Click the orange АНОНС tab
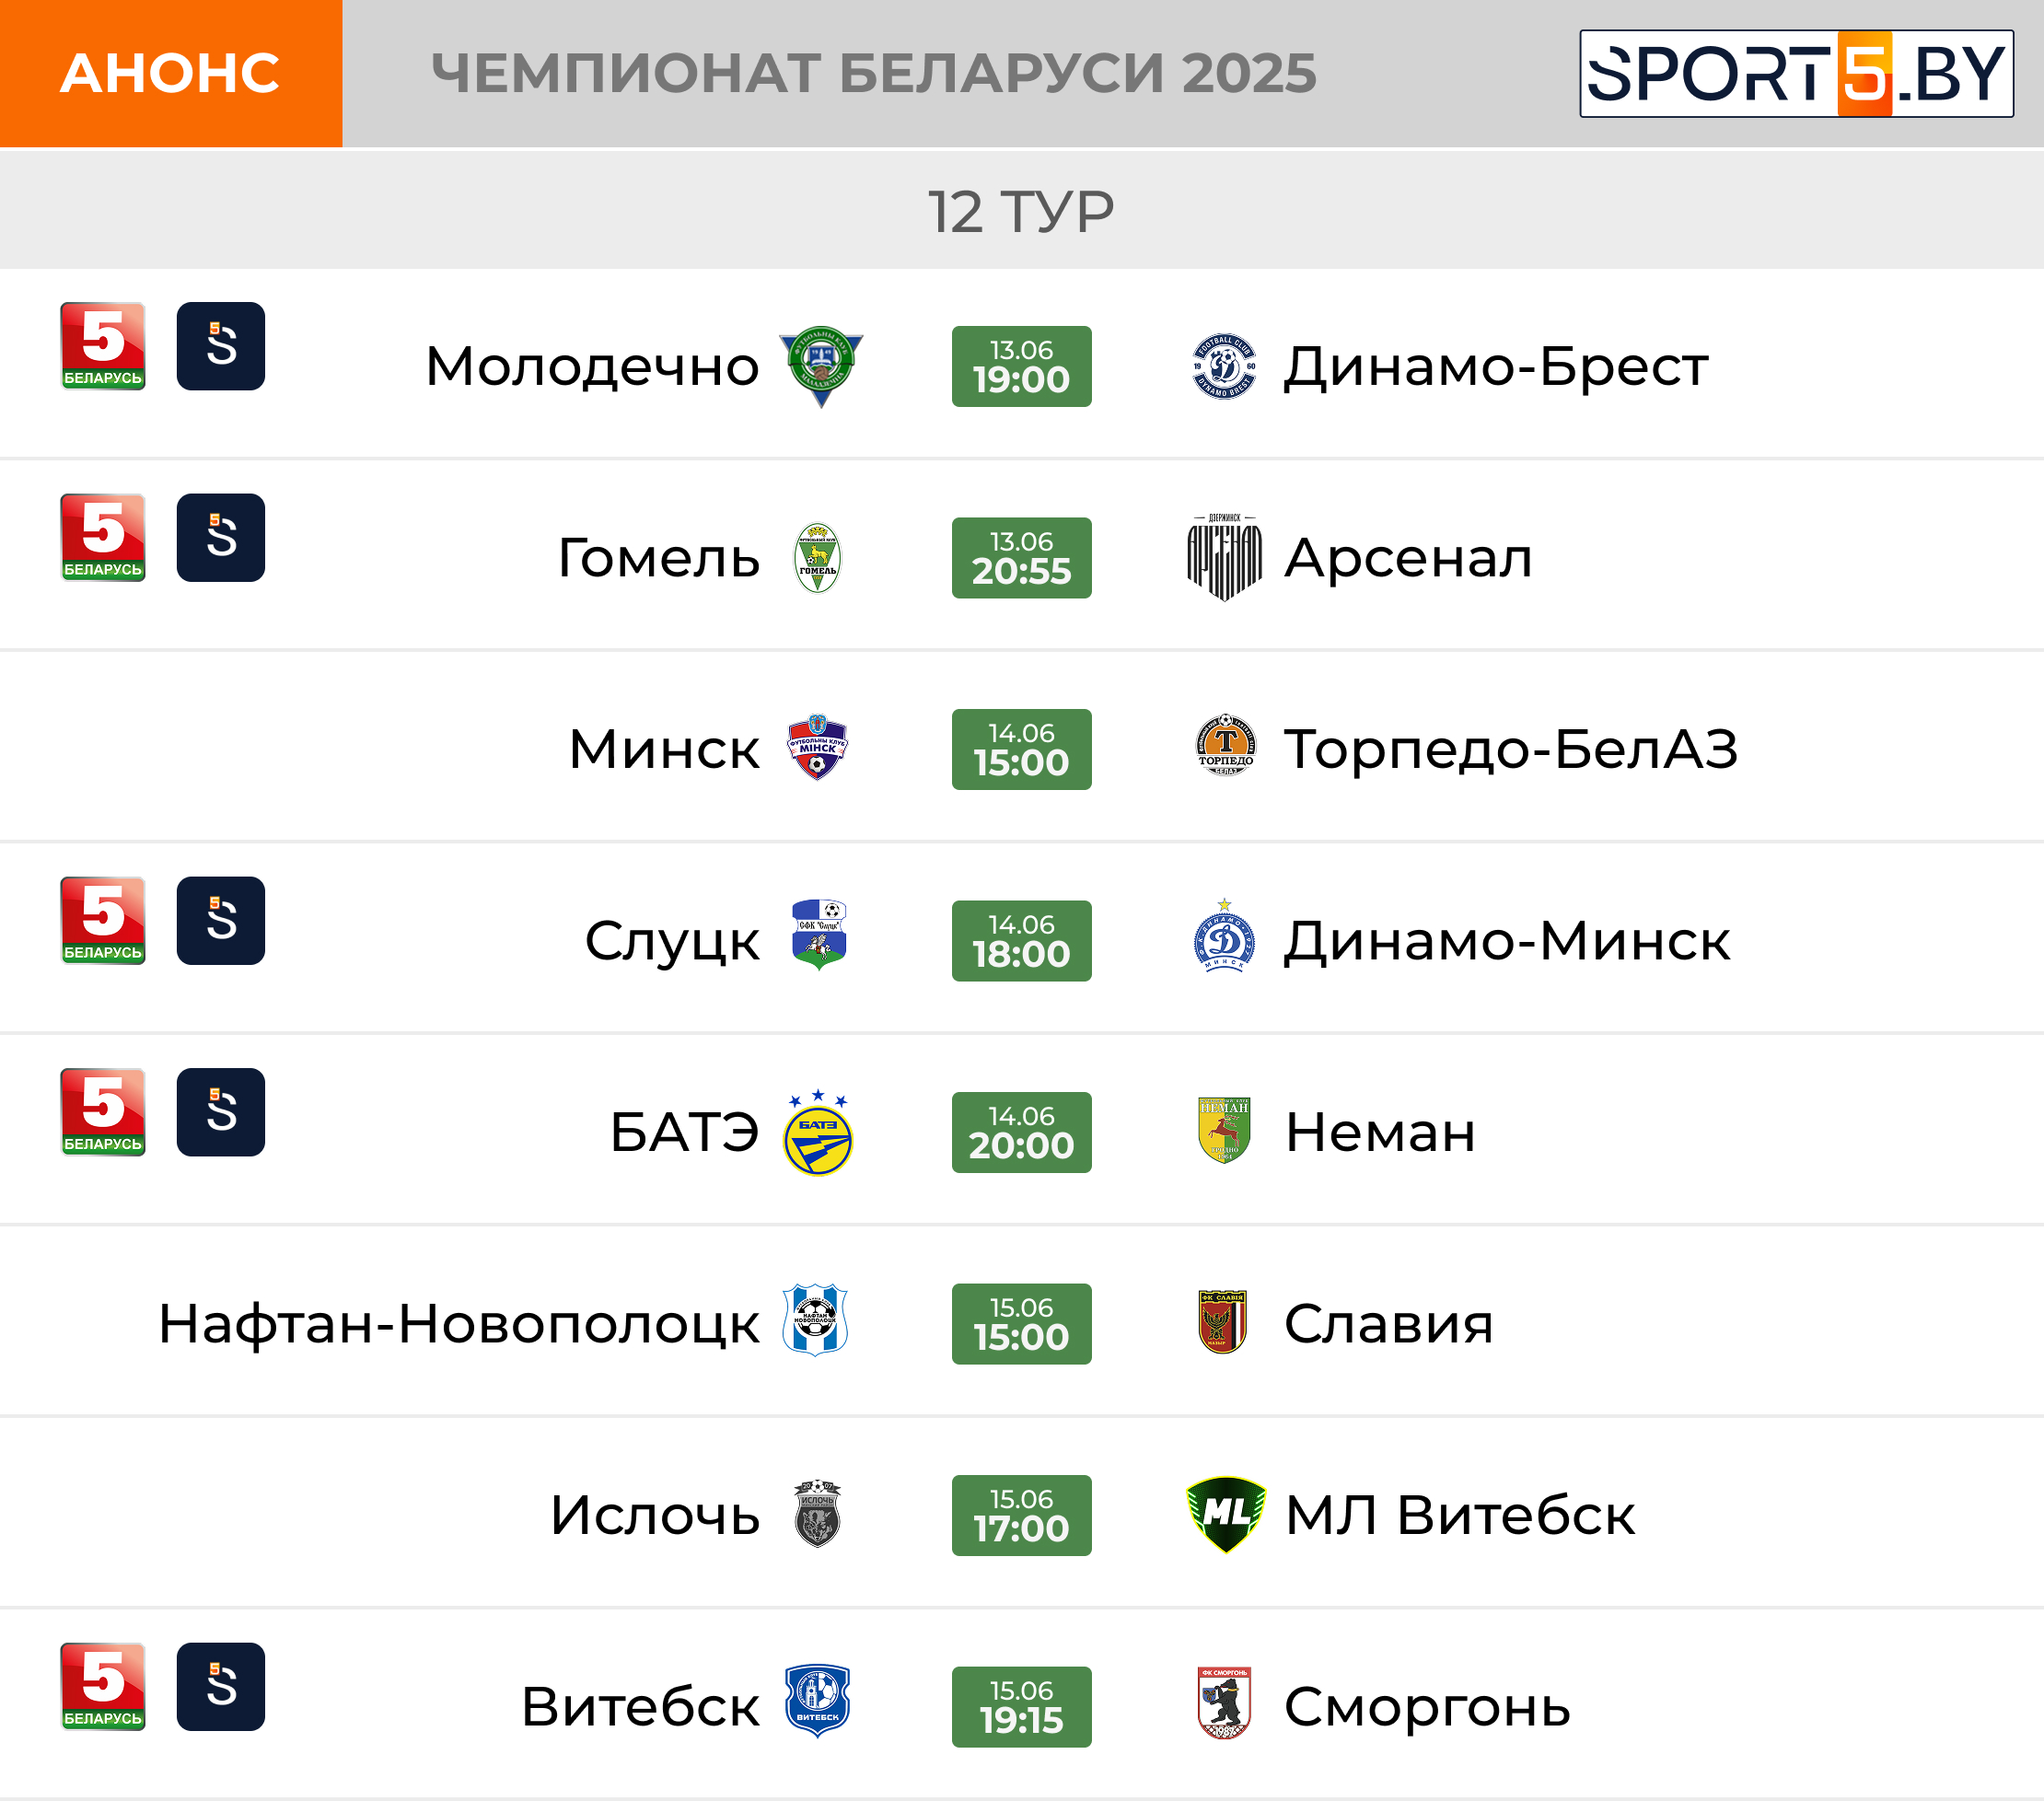2044x1801 pixels. (x=171, y=74)
